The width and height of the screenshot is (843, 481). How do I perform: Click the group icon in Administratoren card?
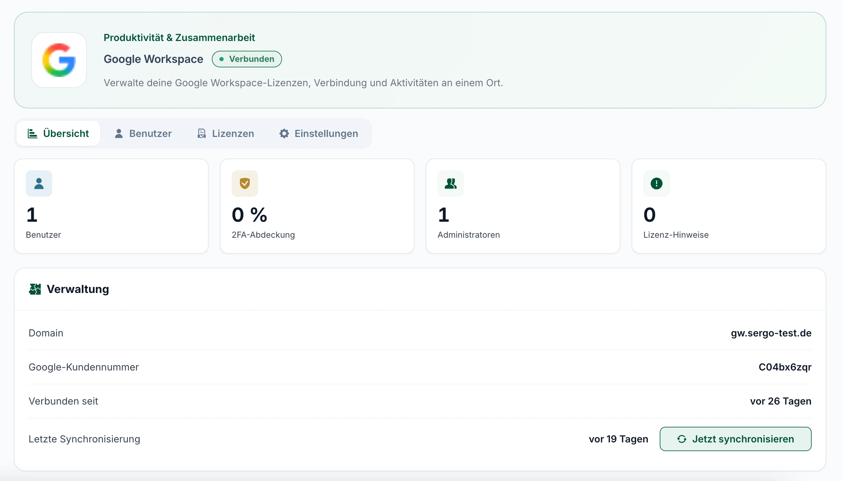pos(451,184)
